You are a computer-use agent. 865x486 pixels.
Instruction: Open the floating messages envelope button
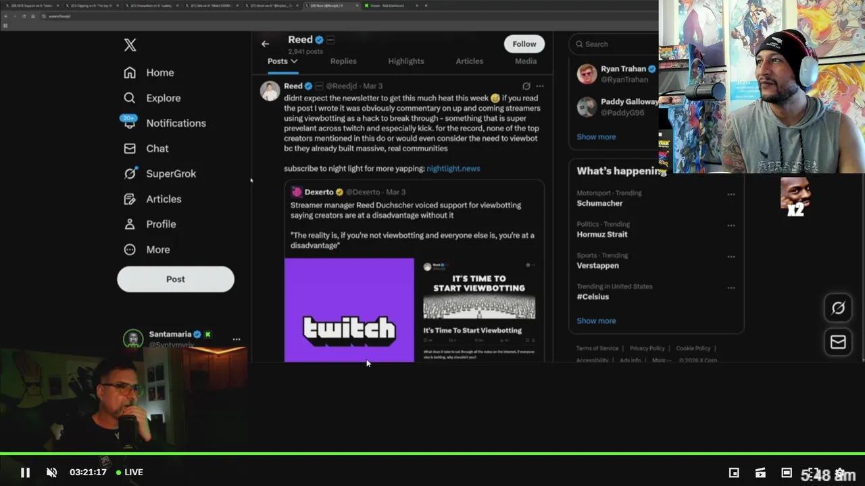(x=838, y=342)
